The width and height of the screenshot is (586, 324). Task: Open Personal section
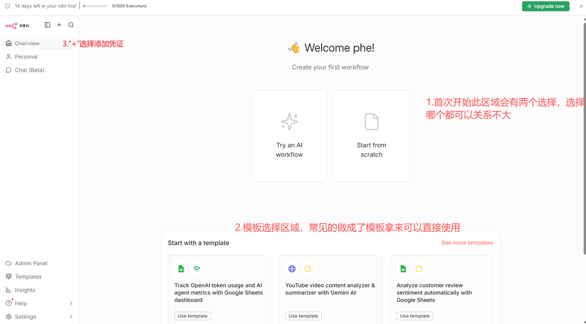(x=39, y=57)
